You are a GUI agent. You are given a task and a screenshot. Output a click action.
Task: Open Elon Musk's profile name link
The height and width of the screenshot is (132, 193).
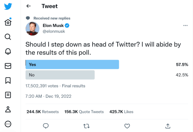(53, 25)
